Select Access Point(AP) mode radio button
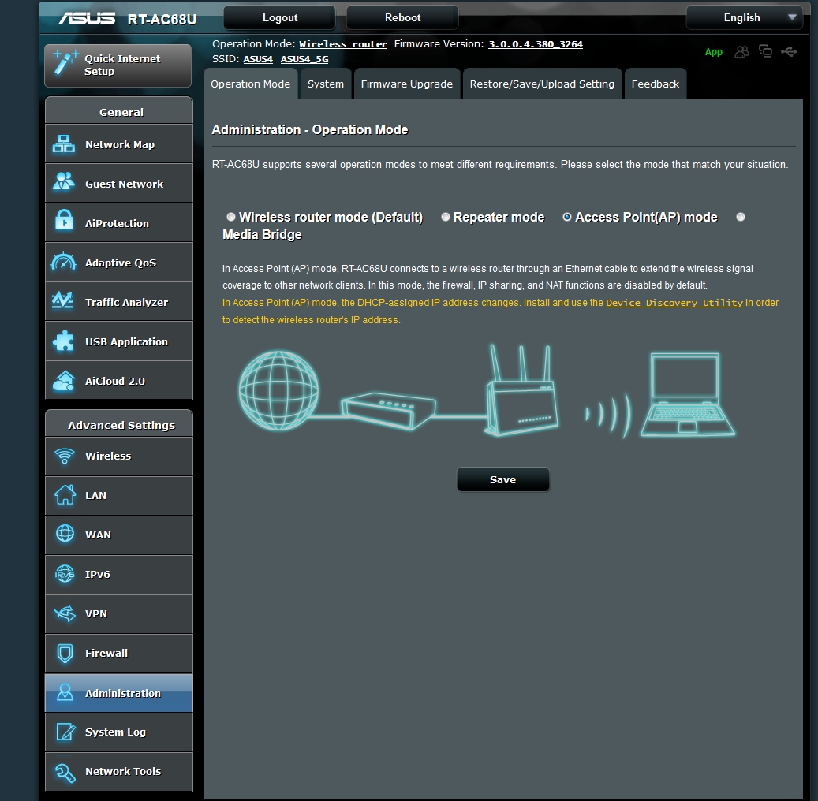 pyautogui.click(x=567, y=217)
